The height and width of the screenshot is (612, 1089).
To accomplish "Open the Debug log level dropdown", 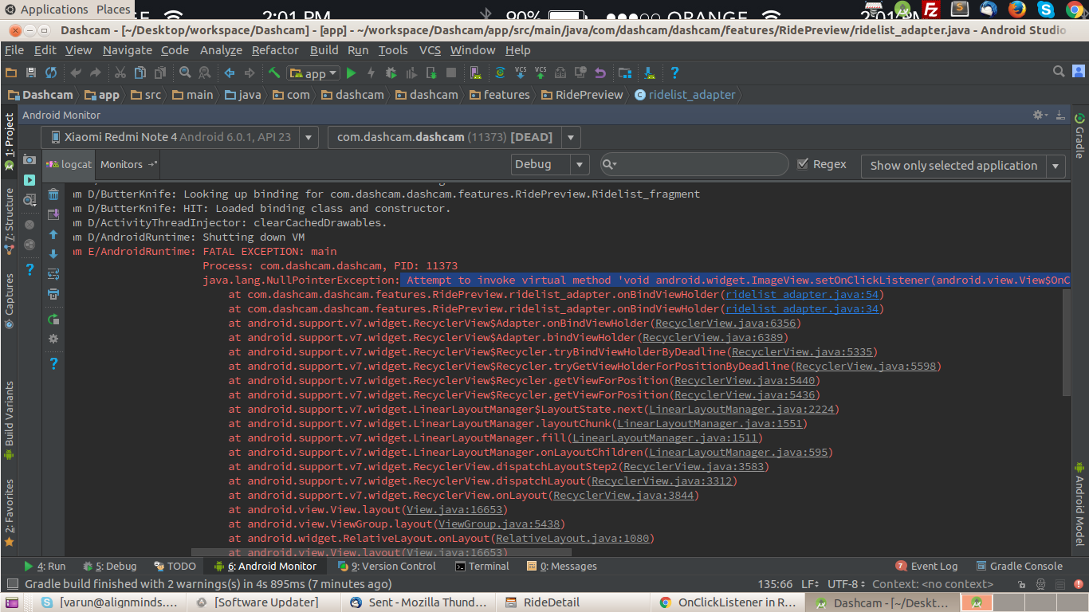I will coord(551,164).
